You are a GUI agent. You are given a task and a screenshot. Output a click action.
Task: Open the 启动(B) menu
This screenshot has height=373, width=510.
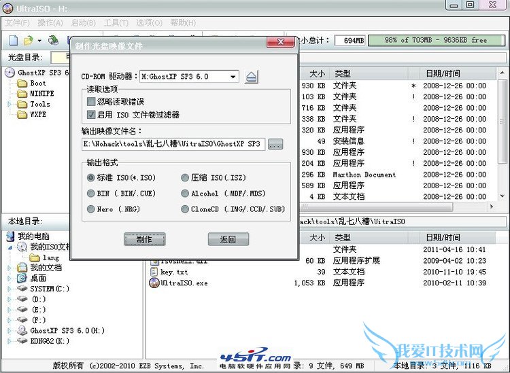(x=83, y=23)
